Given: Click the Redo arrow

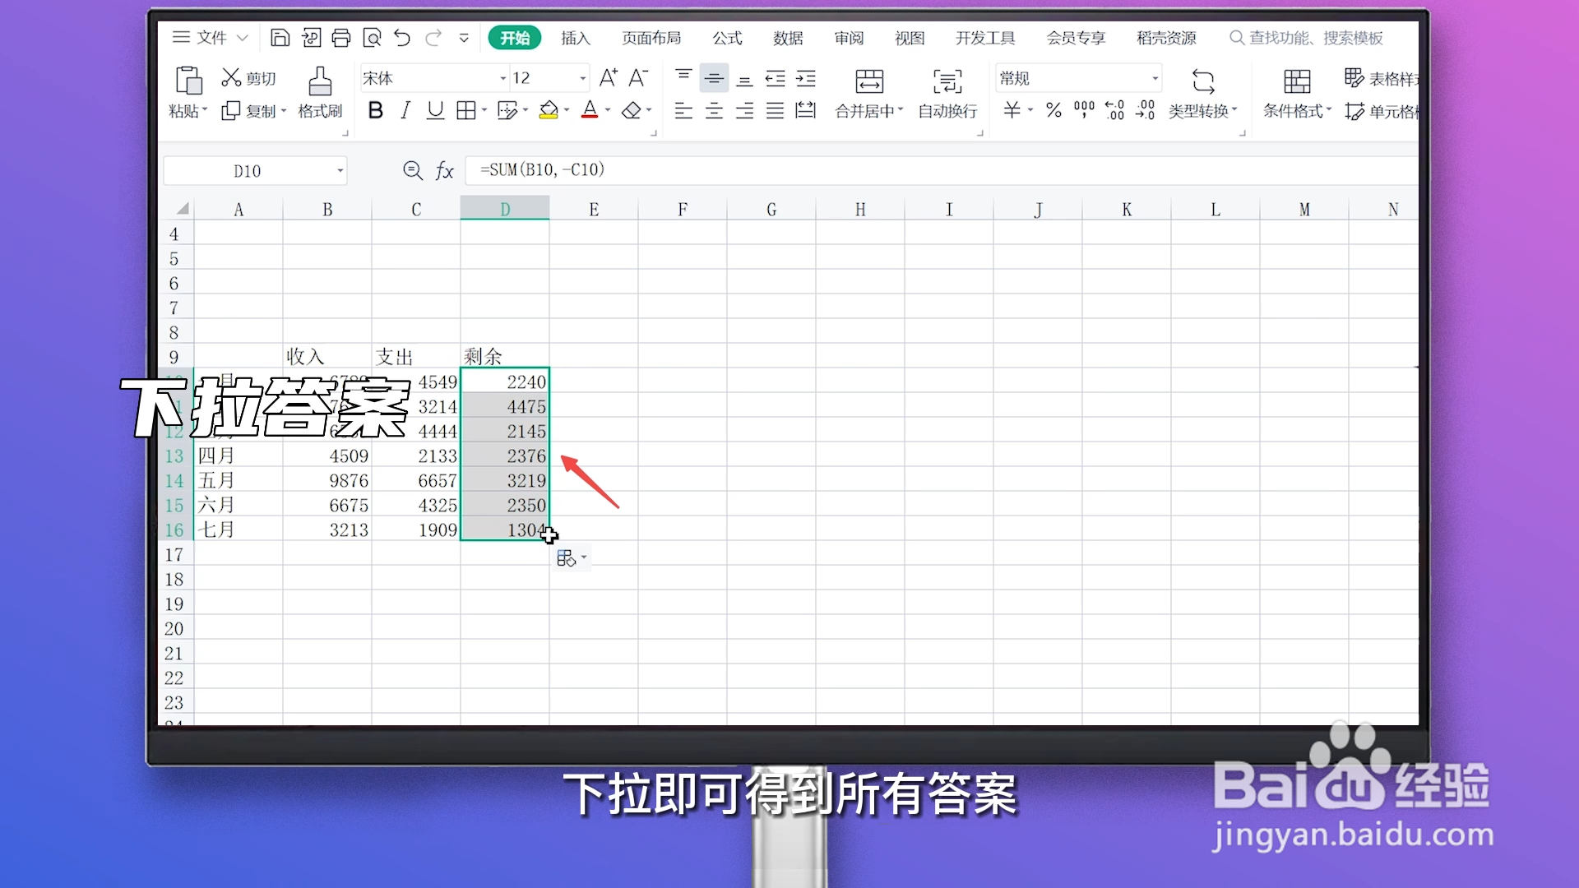Looking at the screenshot, I should 433,38.
